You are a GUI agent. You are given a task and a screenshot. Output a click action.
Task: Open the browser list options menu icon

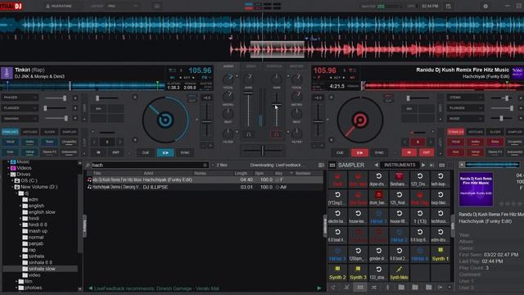321,165
